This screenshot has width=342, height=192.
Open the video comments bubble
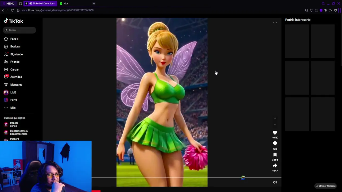[275, 143]
